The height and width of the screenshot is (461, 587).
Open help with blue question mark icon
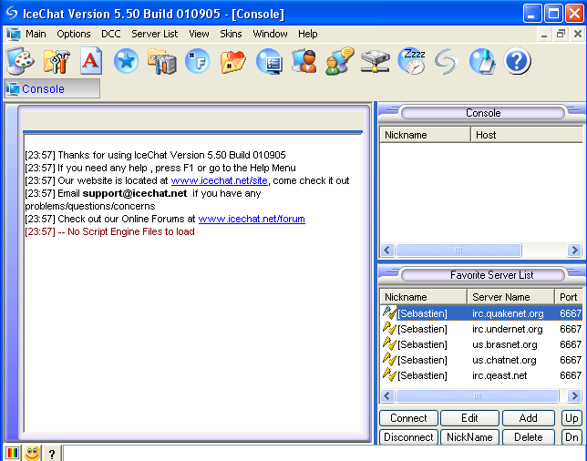tap(517, 61)
